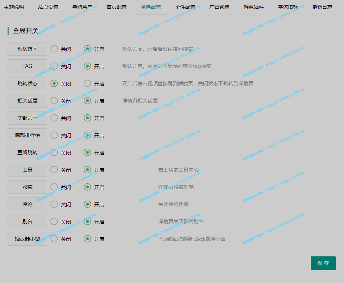Set 底部排行榜 to 开启
This screenshot has height=283, width=344.
pyautogui.click(x=87, y=135)
